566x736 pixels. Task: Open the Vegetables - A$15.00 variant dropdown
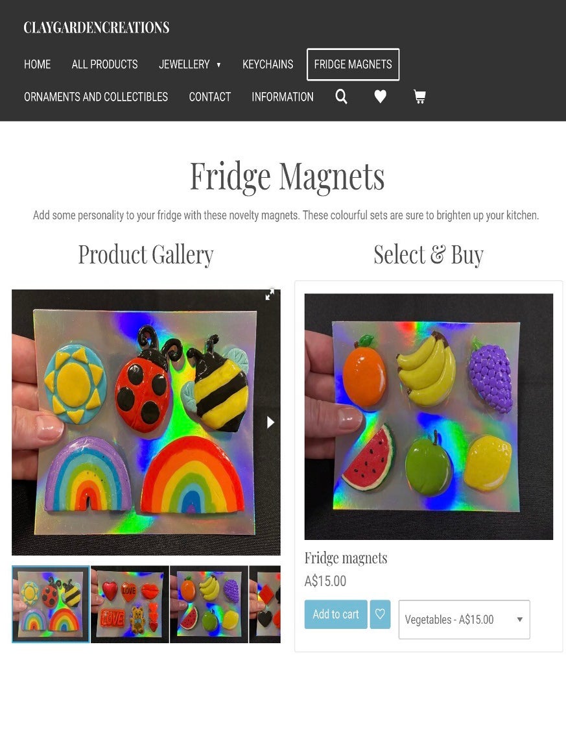(464, 619)
